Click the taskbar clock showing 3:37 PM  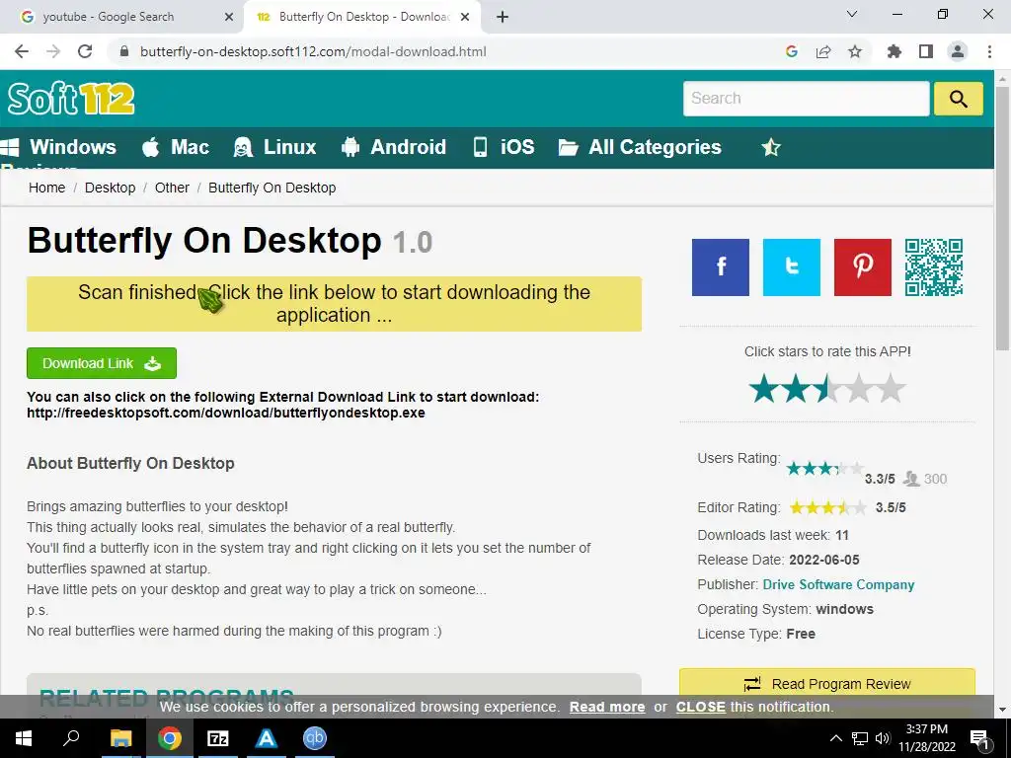coord(926,738)
